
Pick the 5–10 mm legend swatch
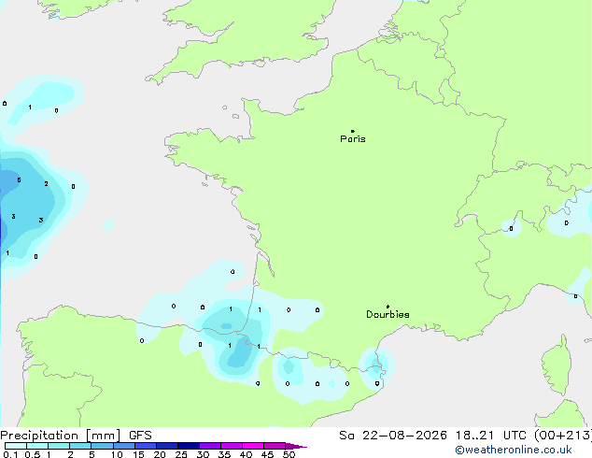pyautogui.click(x=102, y=446)
